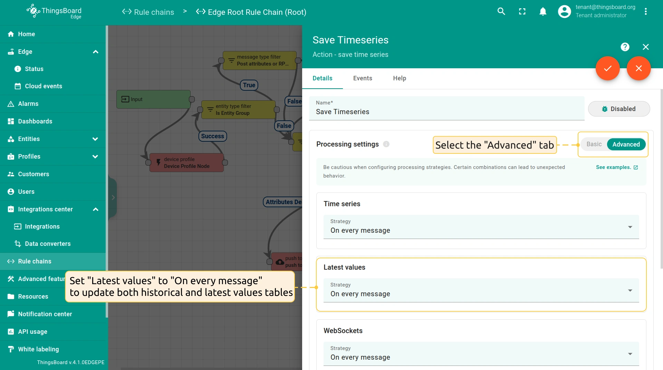Select the Advanced processing settings option

point(626,144)
